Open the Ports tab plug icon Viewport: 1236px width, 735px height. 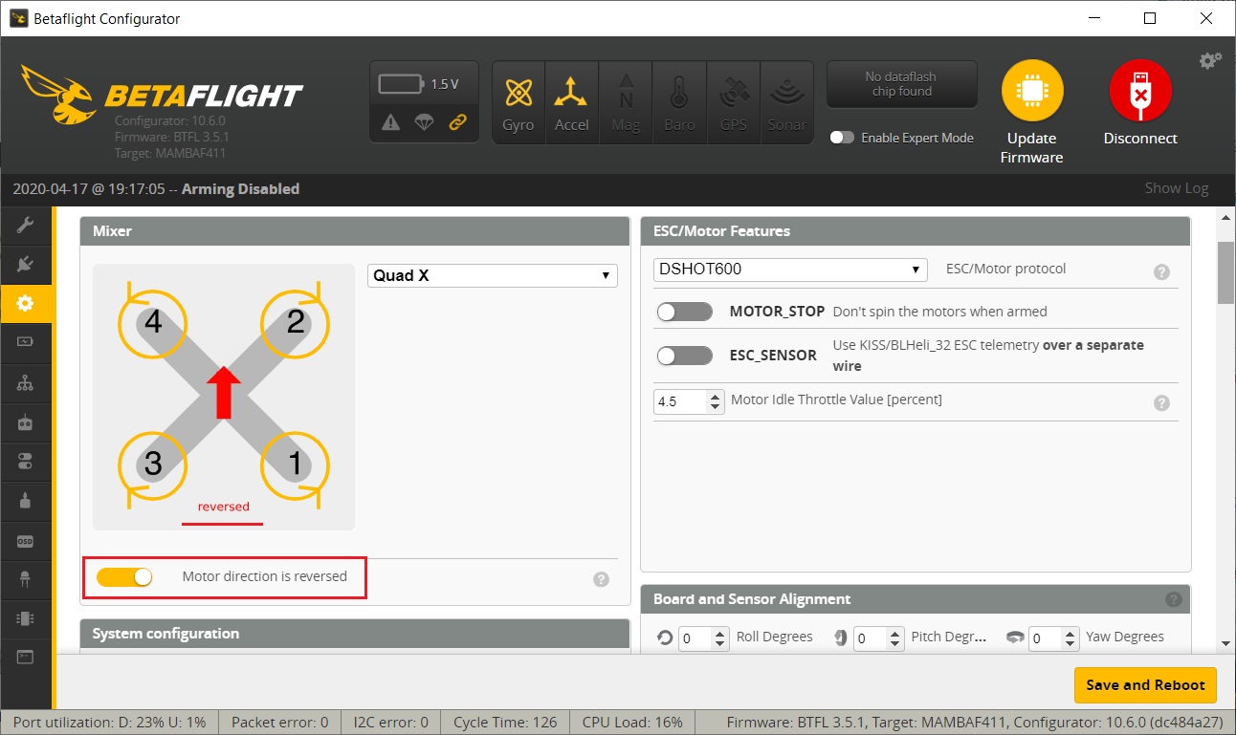click(25, 264)
